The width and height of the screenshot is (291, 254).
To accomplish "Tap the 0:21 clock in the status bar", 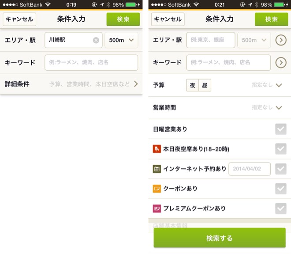I will pyautogui.click(x=220, y=5).
